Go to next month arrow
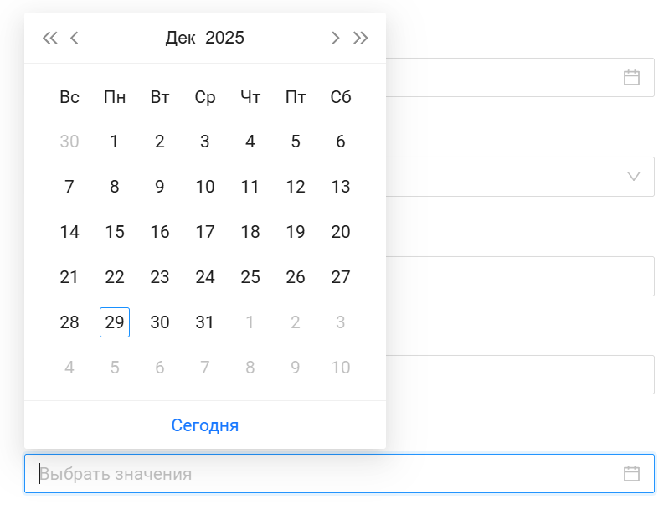This screenshot has width=669, height=525. 336,38
